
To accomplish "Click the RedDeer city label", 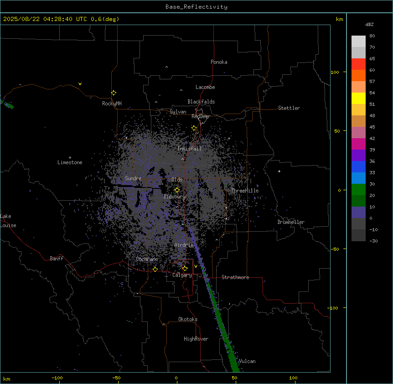I will pyautogui.click(x=201, y=116).
